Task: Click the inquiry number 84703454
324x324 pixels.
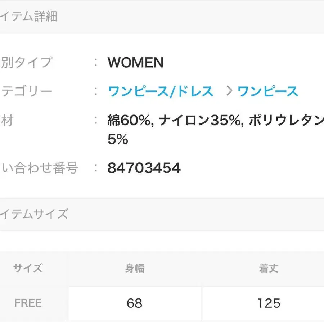Action: 144,168
